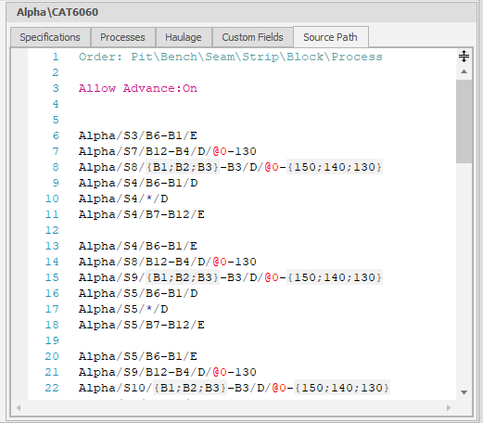Image resolution: width=483 pixels, height=423 pixels.
Task: Click line number 19 in the gutter
Action: (x=52, y=340)
